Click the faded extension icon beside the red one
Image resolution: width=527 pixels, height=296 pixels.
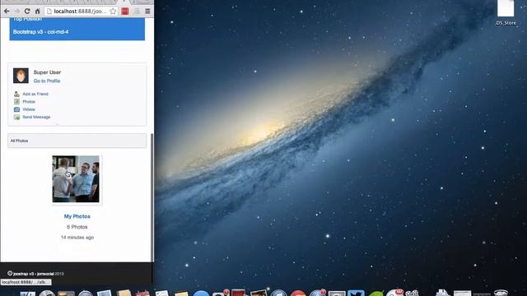[x=136, y=11]
